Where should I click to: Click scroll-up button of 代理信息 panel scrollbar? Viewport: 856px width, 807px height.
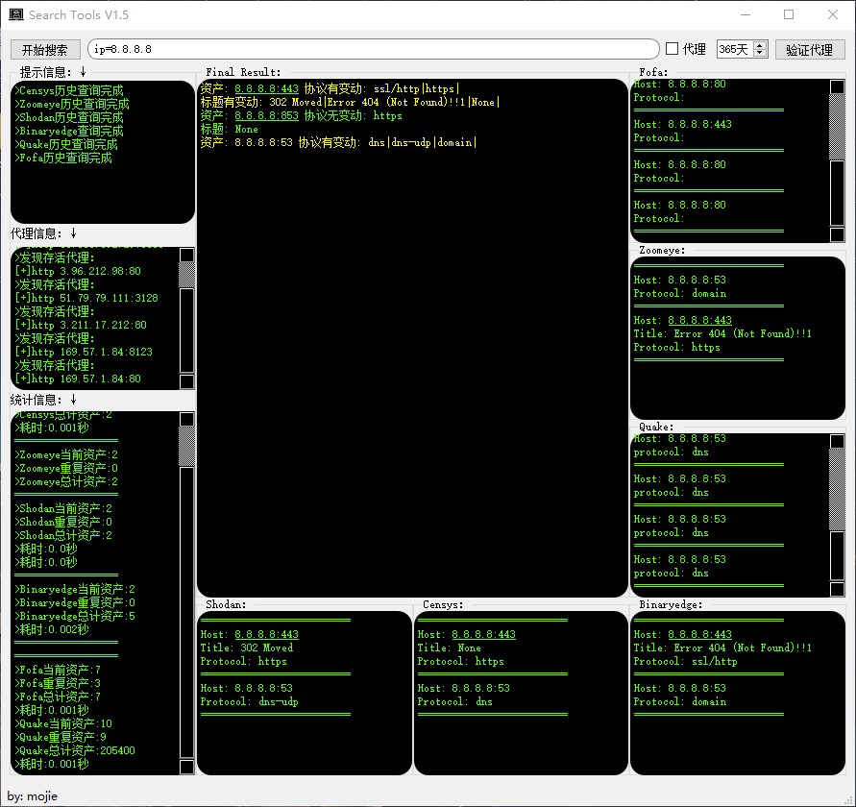pyautogui.click(x=186, y=256)
